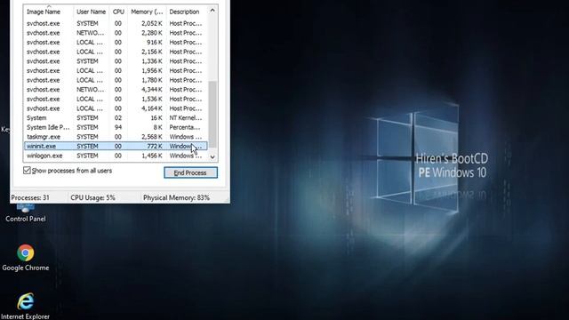Select the System process with 16 K memory
This screenshot has height=320, width=569.
(x=116, y=118)
